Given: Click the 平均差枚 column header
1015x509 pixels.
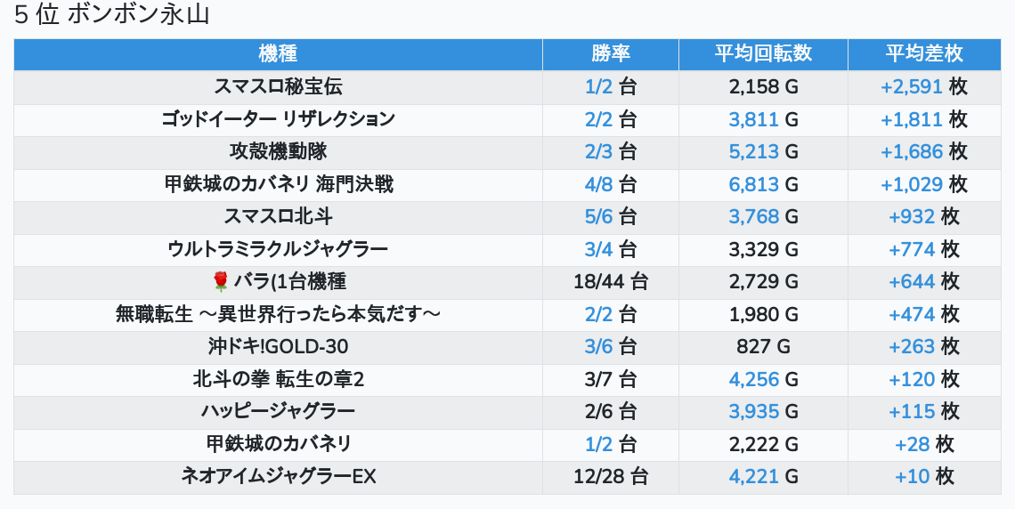Looking at the screenshot, I should coord(923,54).
